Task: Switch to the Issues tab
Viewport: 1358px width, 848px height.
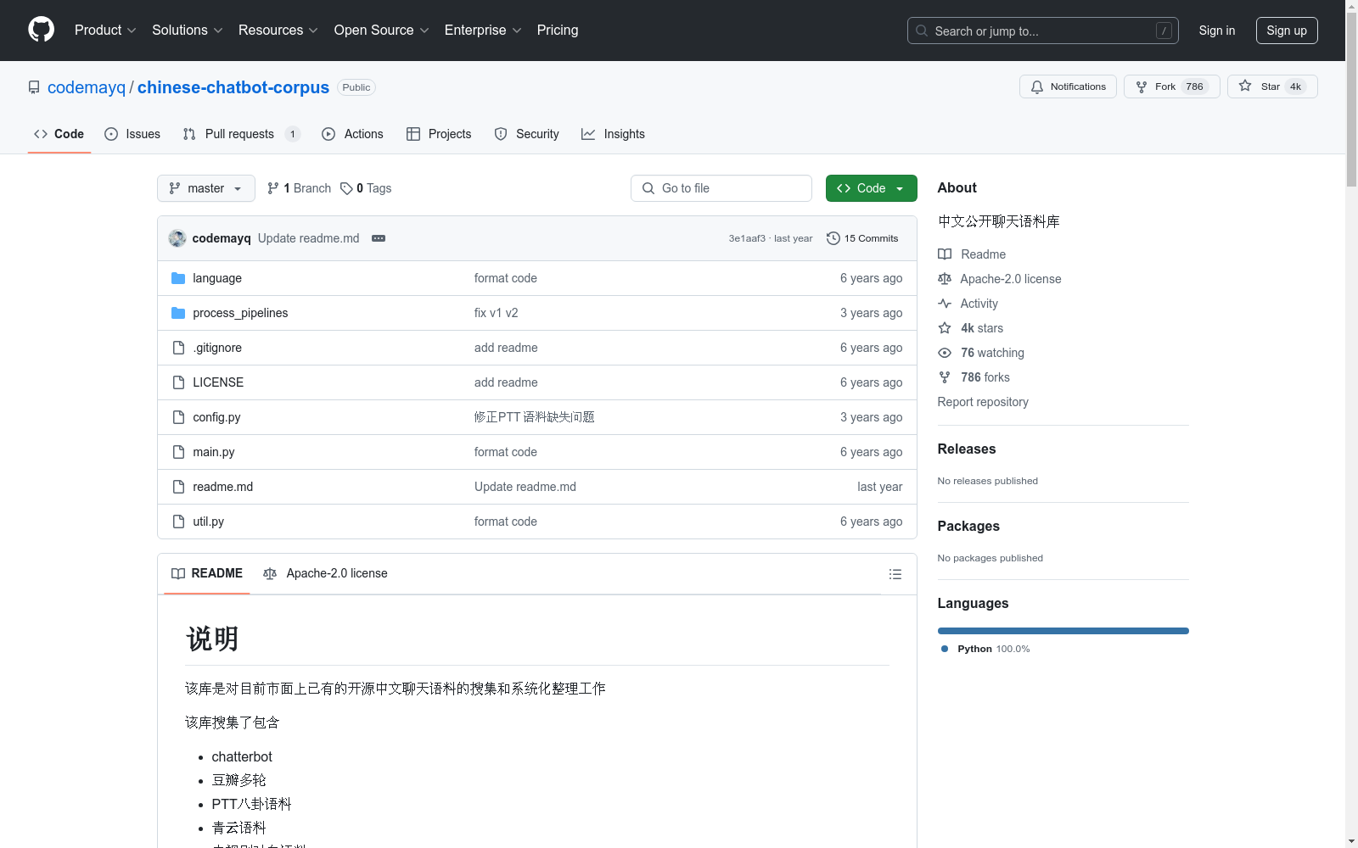Action: click(x=132, y=134)
